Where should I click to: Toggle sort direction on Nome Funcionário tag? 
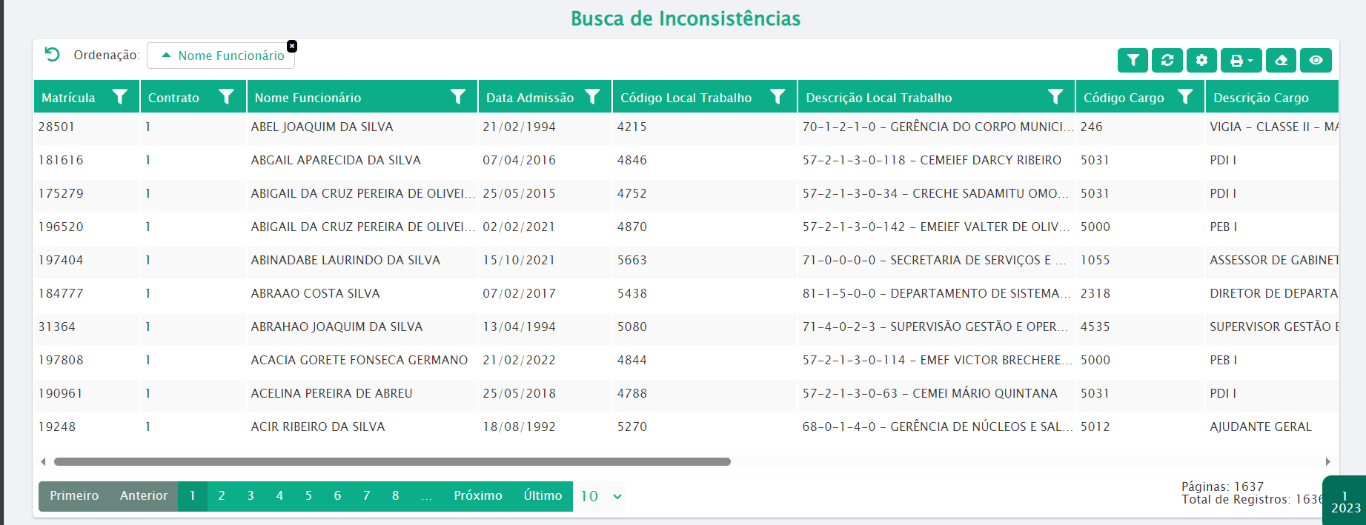[222, 56]
